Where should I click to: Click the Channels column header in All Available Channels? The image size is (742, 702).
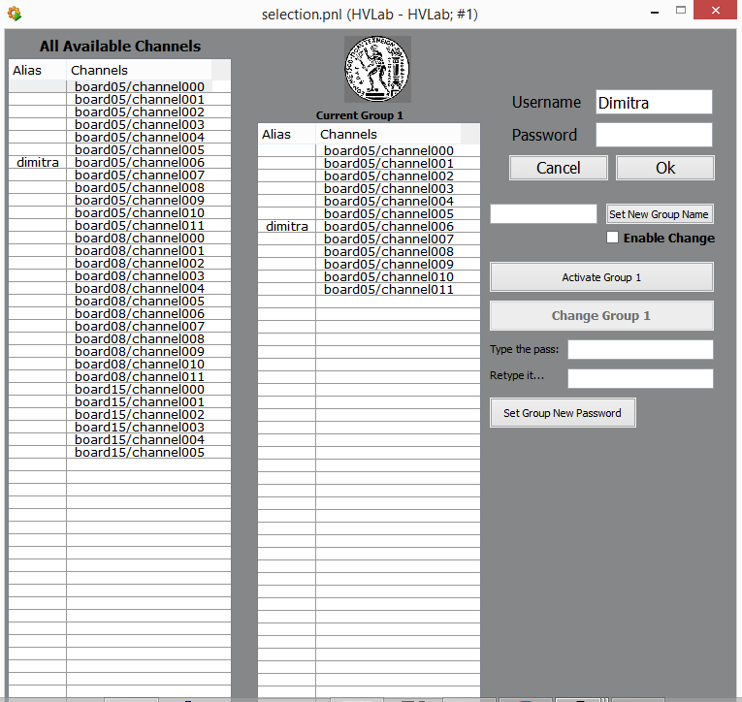coord(139,70)
